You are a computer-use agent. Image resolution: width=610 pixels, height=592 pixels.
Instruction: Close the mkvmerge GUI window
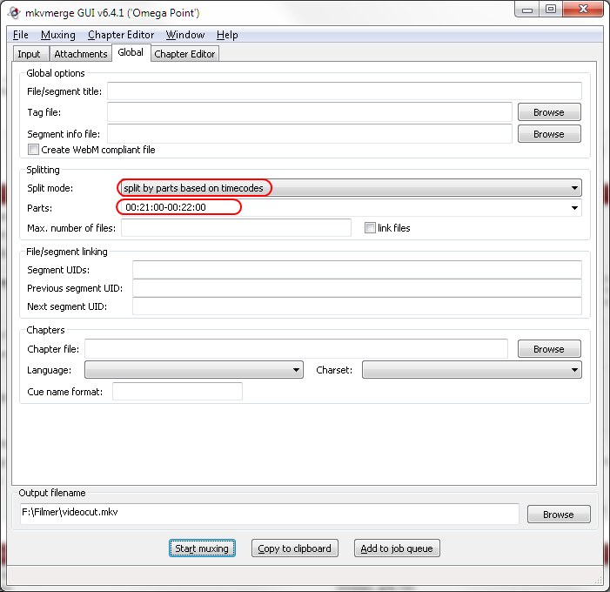[x=583, y=10]
